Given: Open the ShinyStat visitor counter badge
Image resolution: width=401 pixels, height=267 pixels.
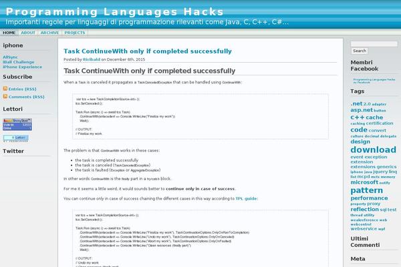Looking at the screenshot, I should click(x=17, y=124).
